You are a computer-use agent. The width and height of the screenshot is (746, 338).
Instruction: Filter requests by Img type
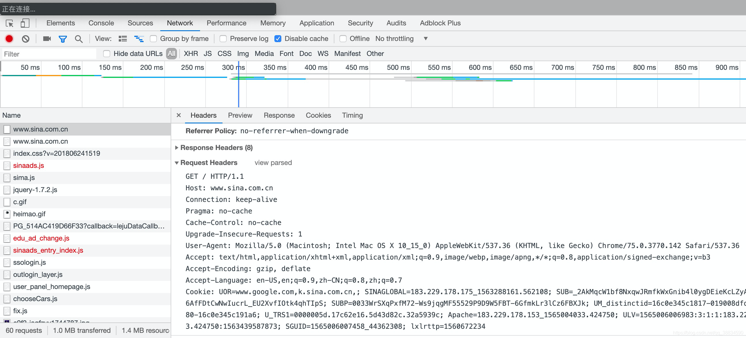[243, 54]
